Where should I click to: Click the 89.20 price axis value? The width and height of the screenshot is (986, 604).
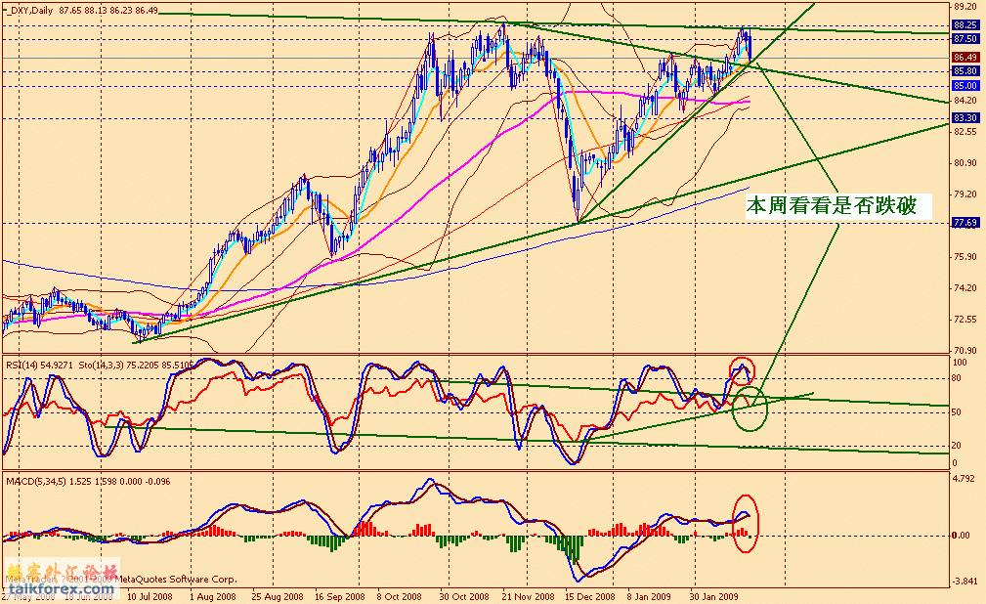pos(965,7)
